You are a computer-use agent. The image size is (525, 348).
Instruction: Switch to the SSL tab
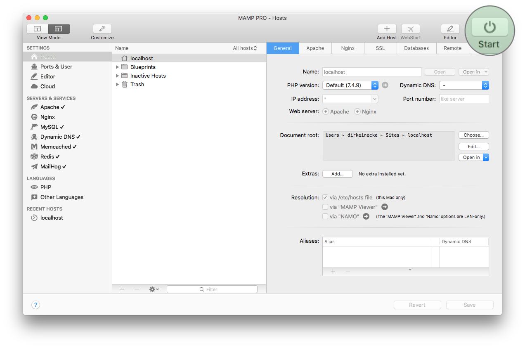pos(380,48)
